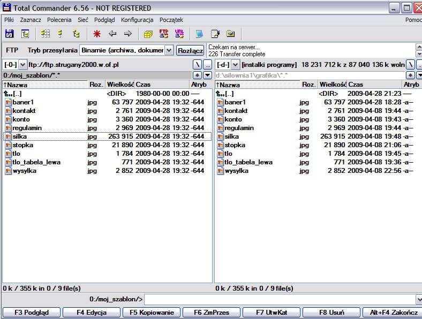The width and height of the screenshot is (422, 319).
Task: Click the F7 UtwKat button
Action: point(272,313)
